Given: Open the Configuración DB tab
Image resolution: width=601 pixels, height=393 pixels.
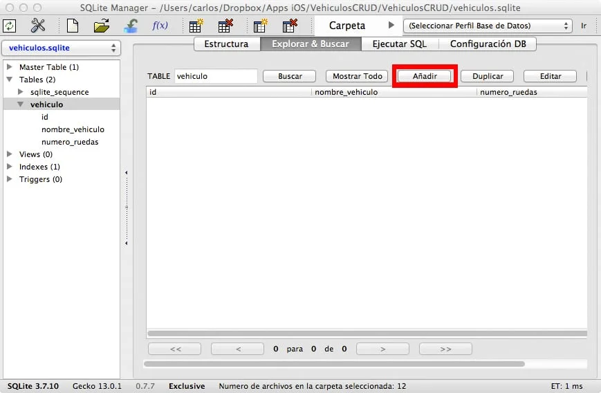Looking at the screenshot, I should tap(488, 44).
